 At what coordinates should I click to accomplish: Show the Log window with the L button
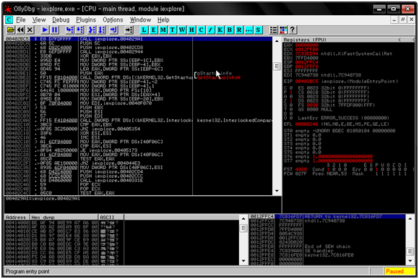click(144, 30)
